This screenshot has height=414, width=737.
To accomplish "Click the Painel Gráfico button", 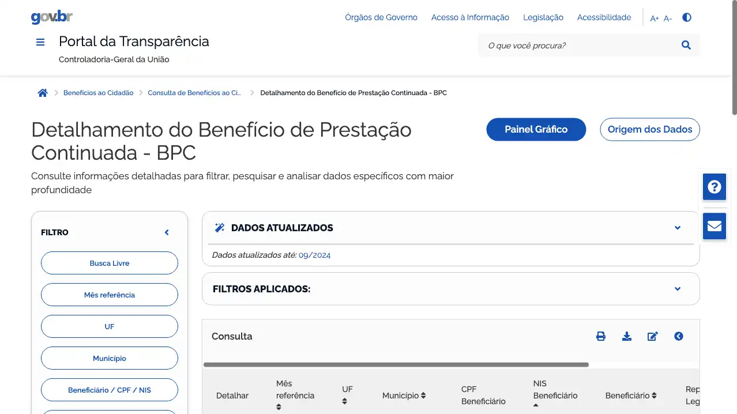I will click(x=536, y=129).
